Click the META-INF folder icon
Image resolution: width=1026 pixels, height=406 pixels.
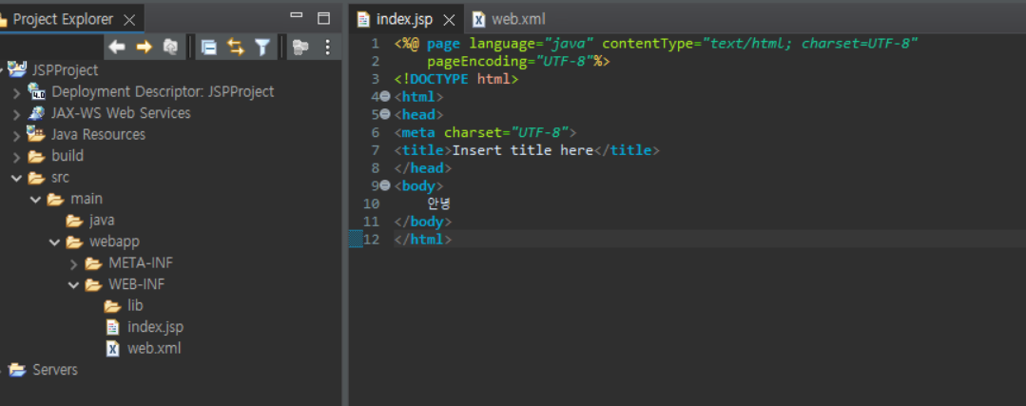pyautogui.click(x=93, y=264)
